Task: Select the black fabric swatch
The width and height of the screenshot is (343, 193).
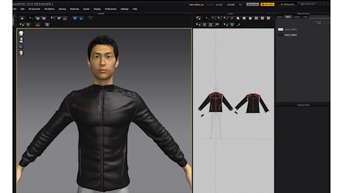Action: coord(280,35)
